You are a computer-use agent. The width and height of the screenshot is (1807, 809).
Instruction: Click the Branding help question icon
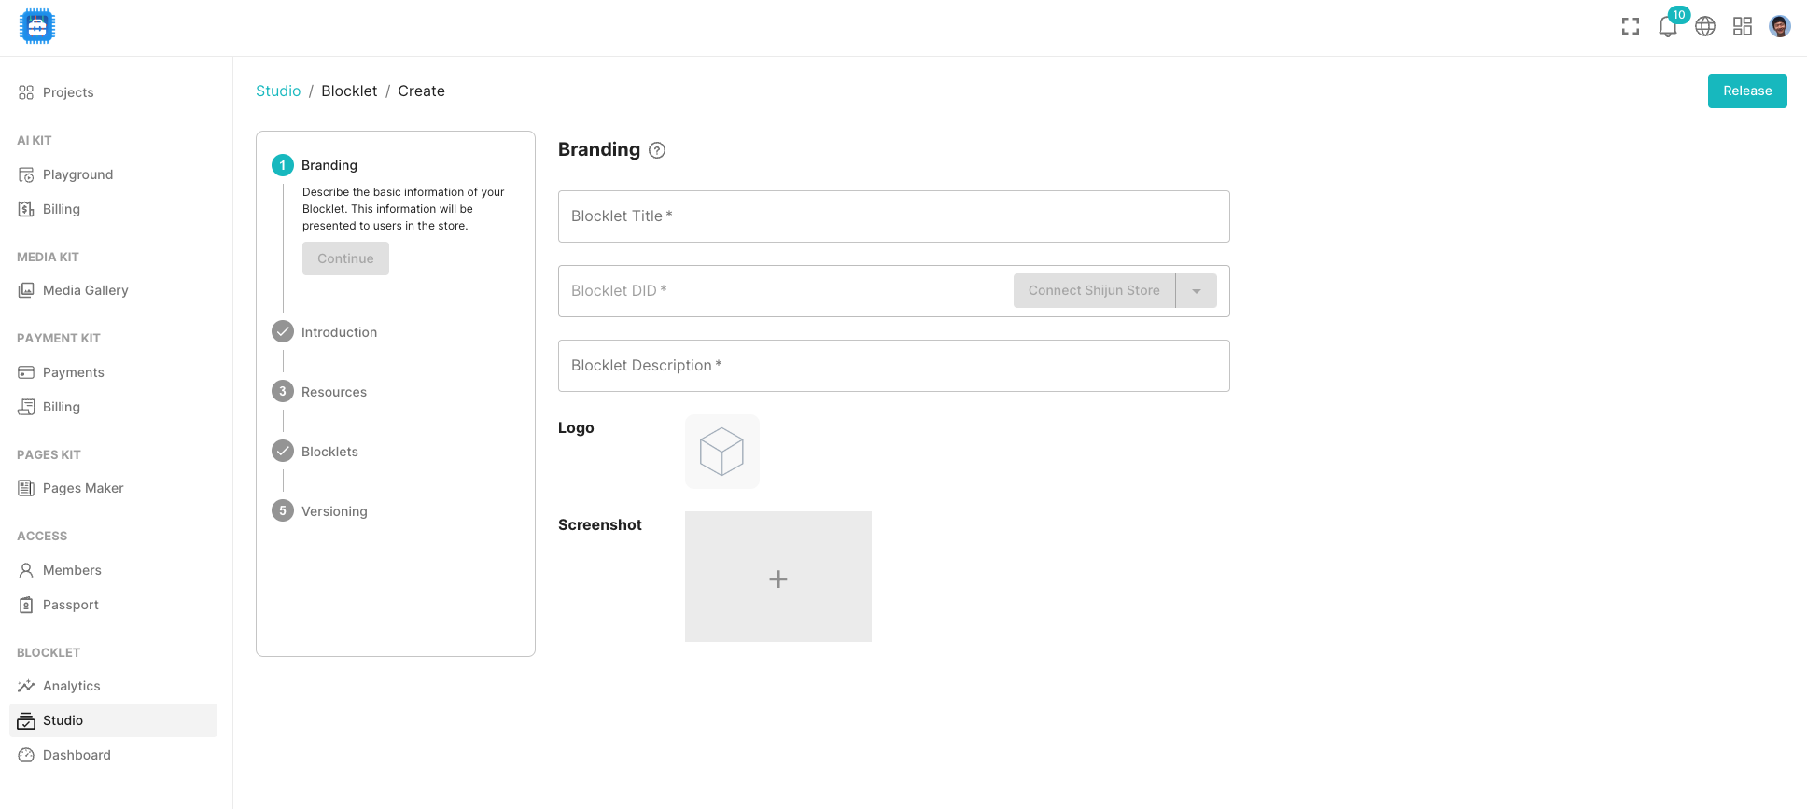coord(657,151)
